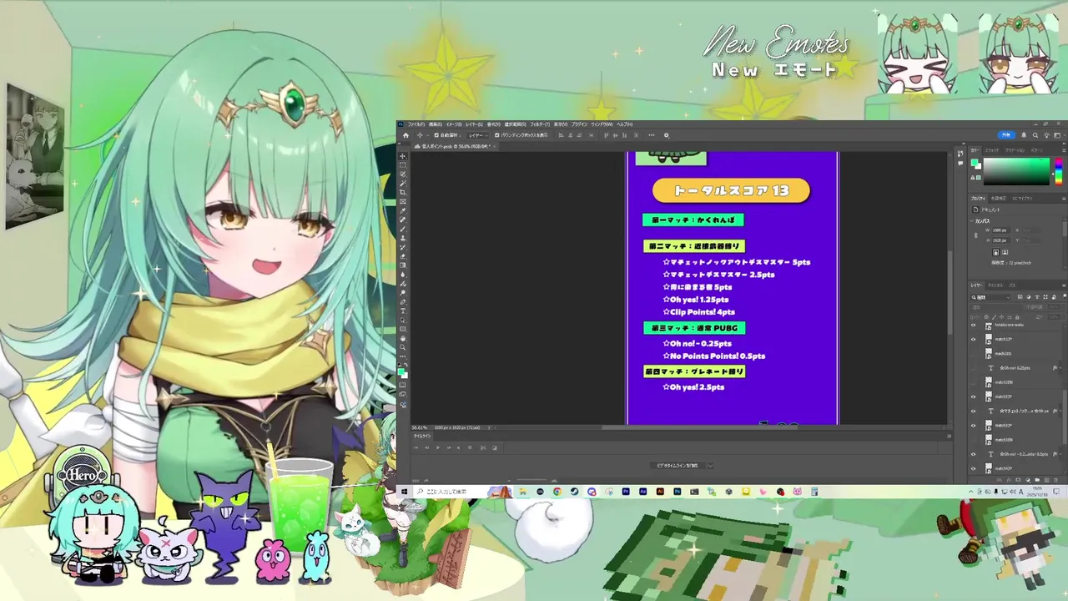Image resolution: width=1068 pixels, height=601 pixels.
Task: Hide the match32P layer
Action: click(973, 425)
